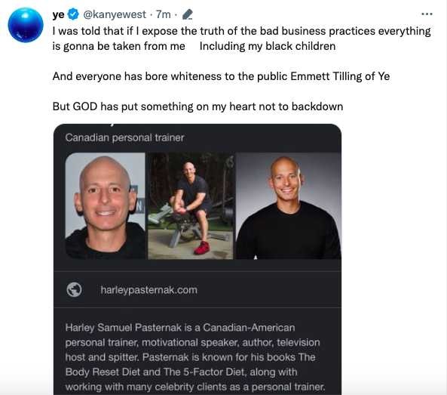
Task: Click the "I was told that if I expose" line
Action: click(x=241, y=31)
